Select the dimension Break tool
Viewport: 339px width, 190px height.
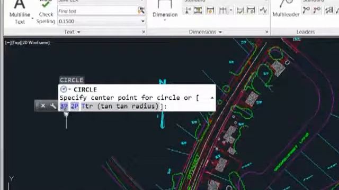(x=188, y=10)
